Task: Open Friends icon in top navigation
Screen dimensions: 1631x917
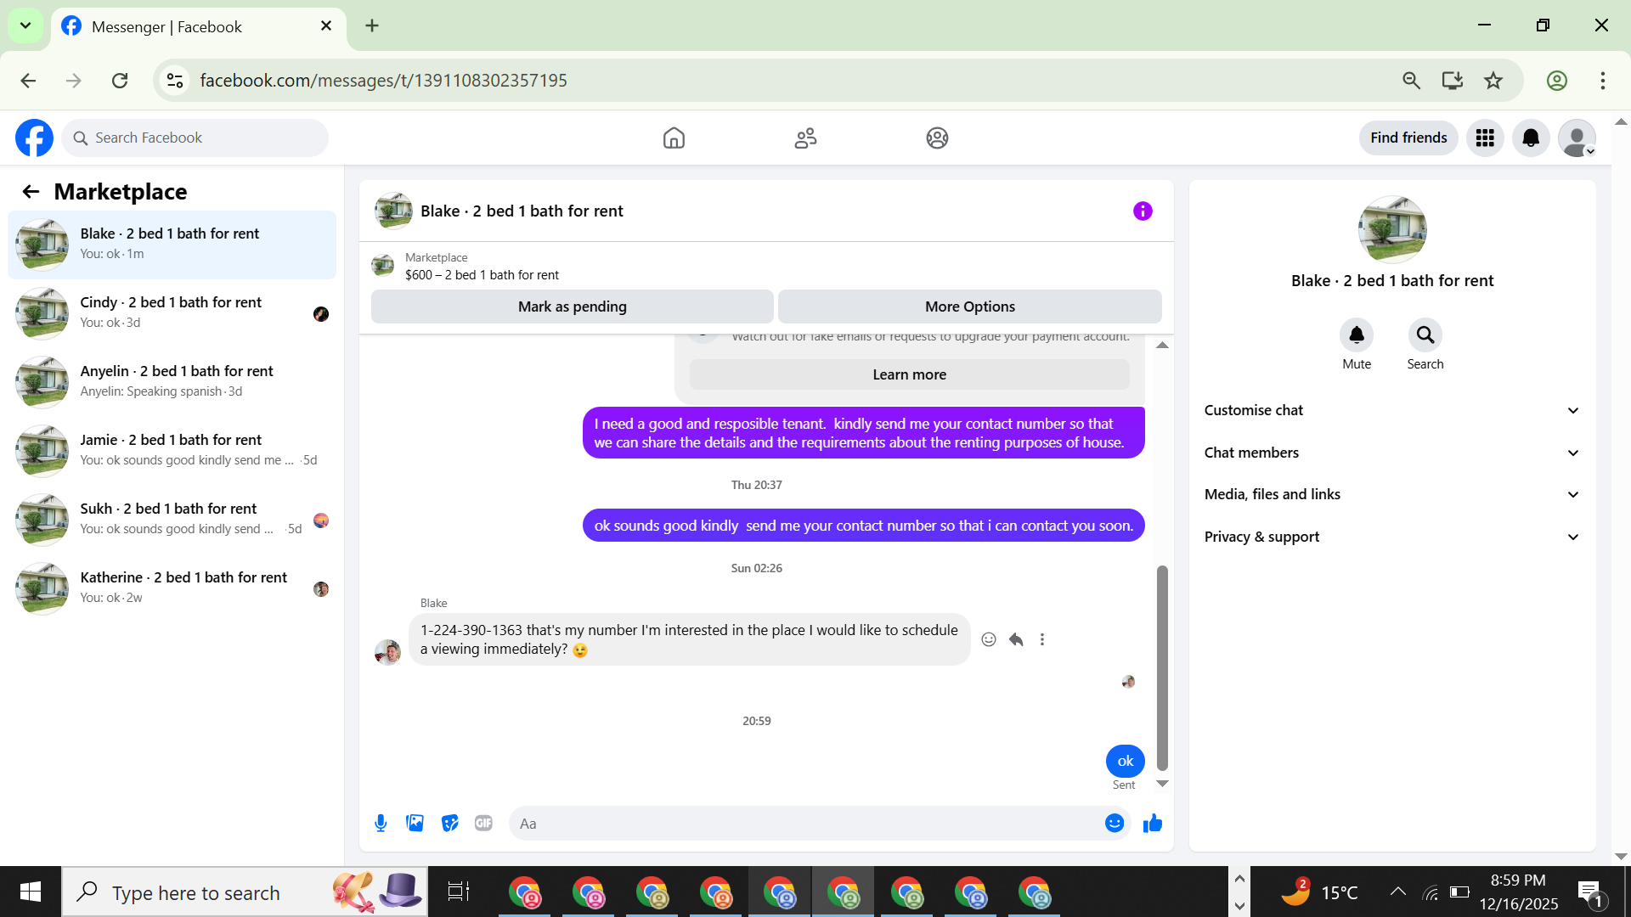Action: coord(805,138)
